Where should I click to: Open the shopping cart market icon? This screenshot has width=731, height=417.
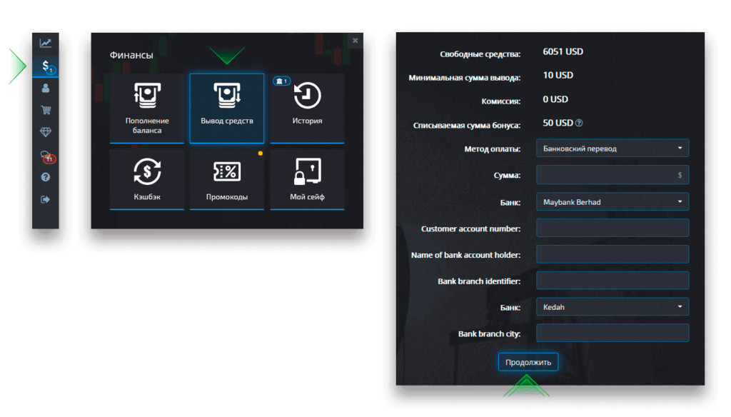(x=46, y=110)
